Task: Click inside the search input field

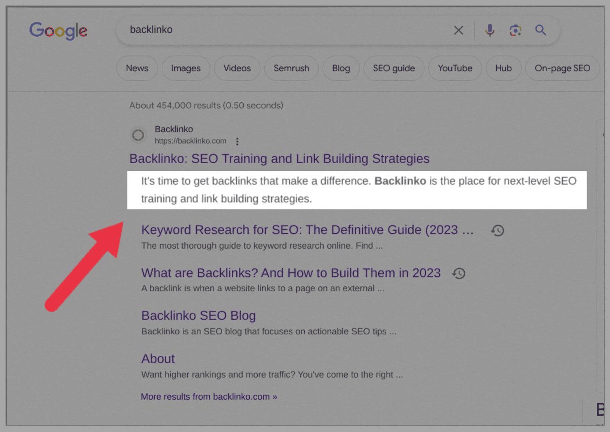Action: tap(267, 30)
